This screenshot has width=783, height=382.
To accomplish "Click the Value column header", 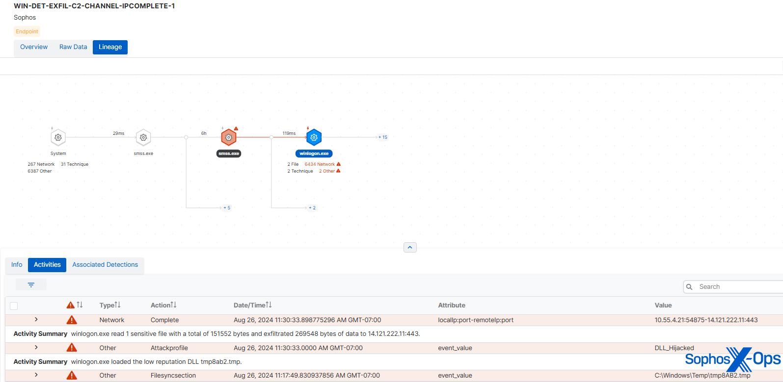I will 663,305.
